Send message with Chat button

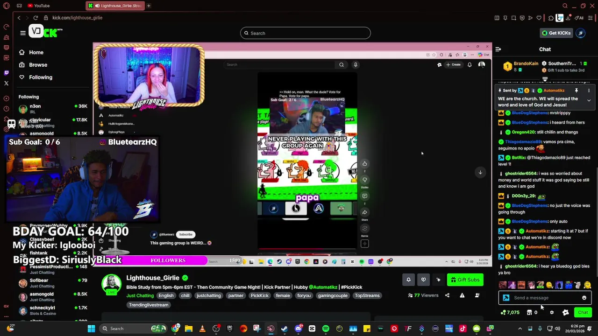[583, 312]
